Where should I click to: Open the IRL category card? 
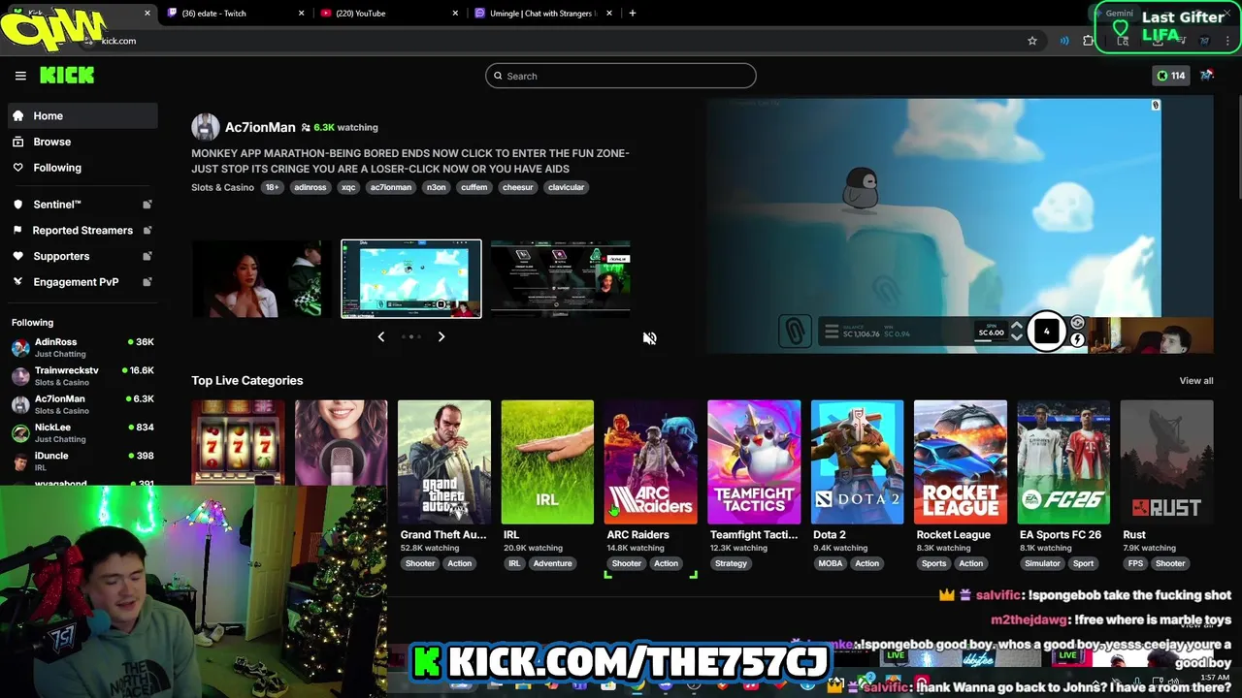point(547,462)
